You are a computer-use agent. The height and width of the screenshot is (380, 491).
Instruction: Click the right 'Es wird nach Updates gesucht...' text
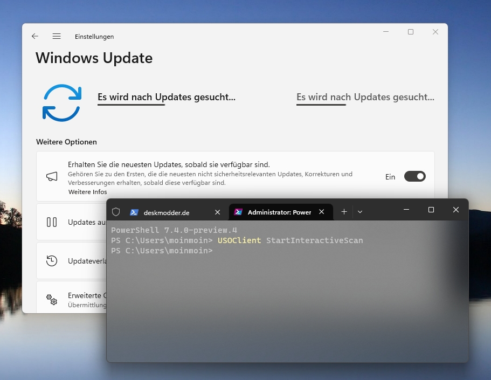pyautogui.click(x=365, y=97)
